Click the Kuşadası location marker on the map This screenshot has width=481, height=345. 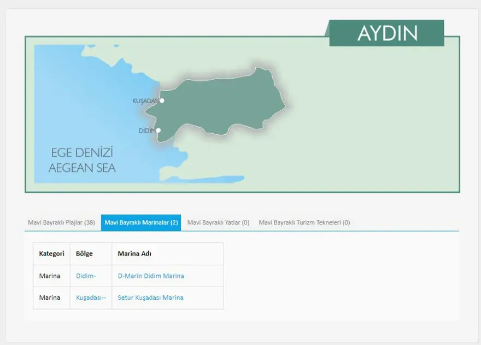161,100
